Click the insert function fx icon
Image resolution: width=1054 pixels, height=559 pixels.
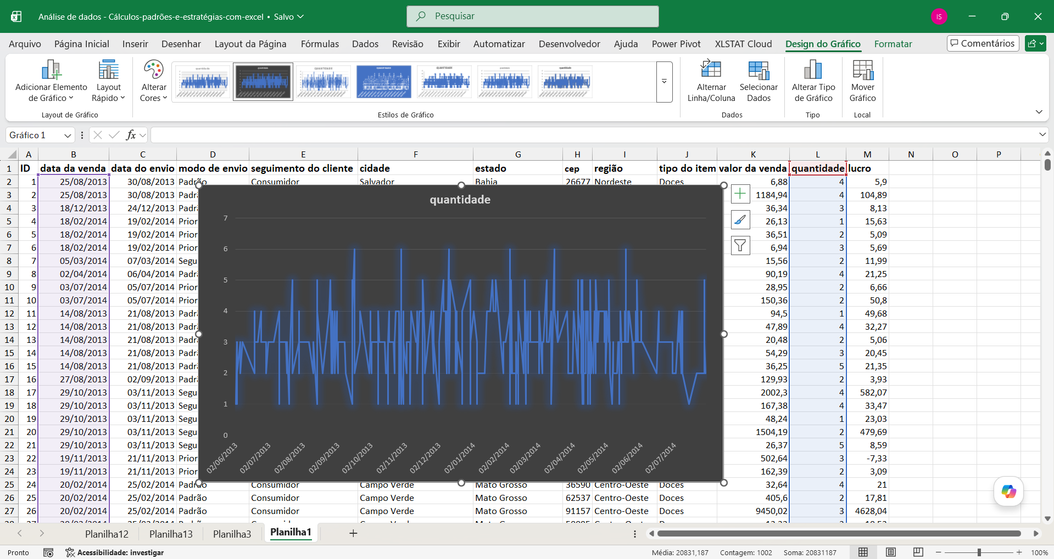131,135
